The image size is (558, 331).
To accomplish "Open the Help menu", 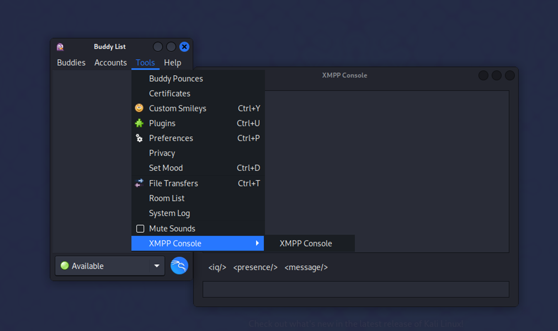I will pos(172,63).
